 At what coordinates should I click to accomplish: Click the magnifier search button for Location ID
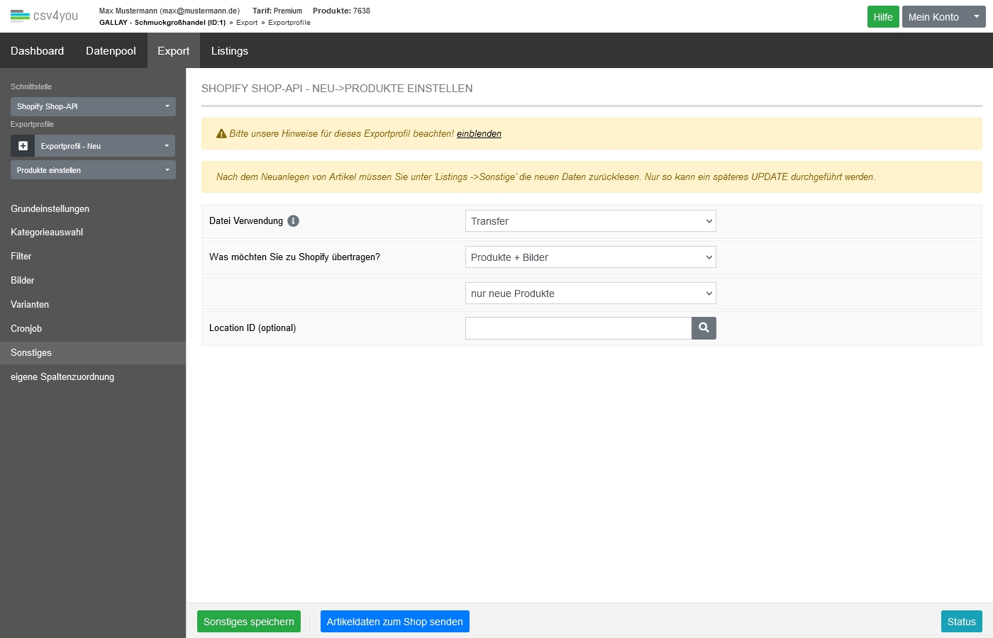(704, 328)
